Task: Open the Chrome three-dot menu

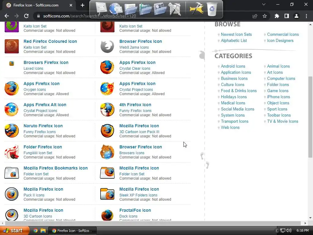Action: pyautogui.click(x=306, y=16)
